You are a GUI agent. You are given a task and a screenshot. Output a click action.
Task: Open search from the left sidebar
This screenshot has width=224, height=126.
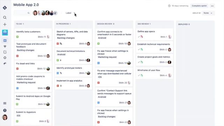5,17
